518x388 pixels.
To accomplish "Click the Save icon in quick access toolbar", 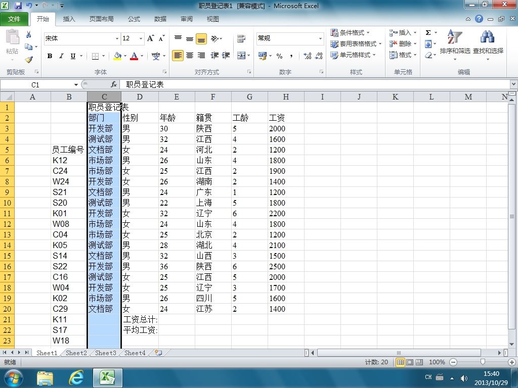I will [18, 5].
